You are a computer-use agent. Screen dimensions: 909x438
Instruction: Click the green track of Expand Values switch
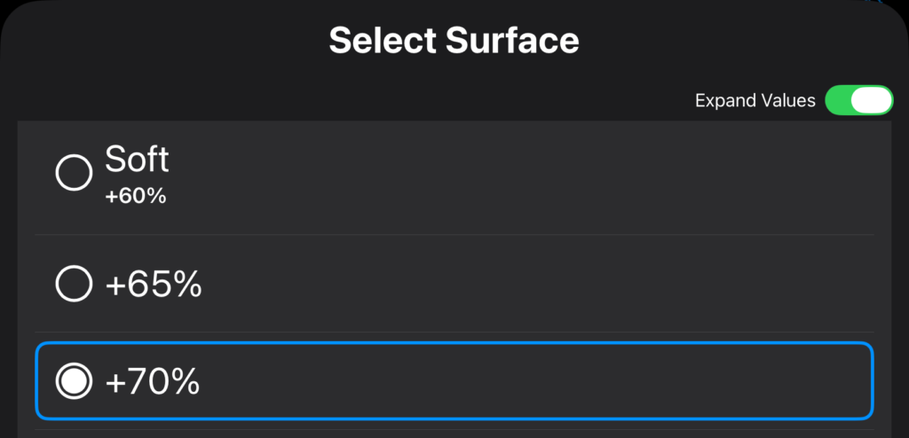point(839,100)
